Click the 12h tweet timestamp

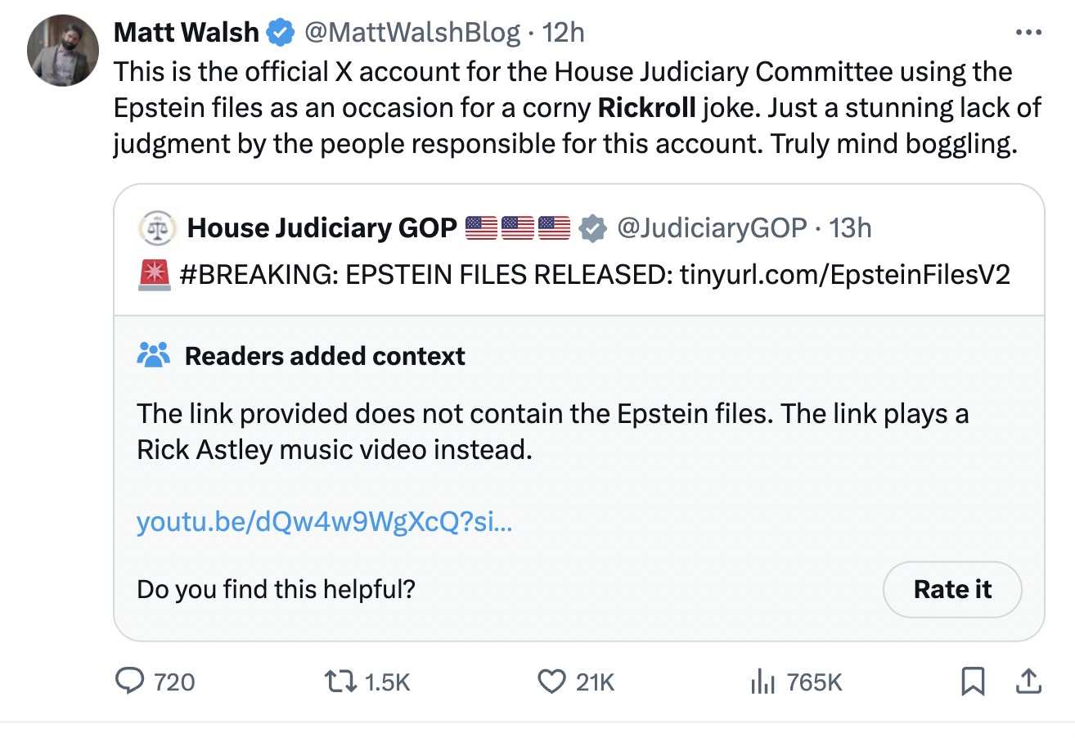pyautogui.click(x=564, y=33)
